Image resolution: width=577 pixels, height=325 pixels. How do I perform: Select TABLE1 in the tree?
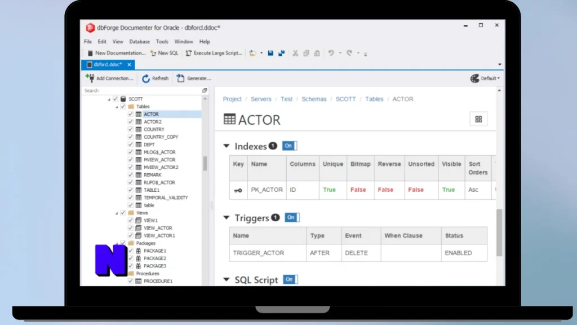(x=152, y=190)
